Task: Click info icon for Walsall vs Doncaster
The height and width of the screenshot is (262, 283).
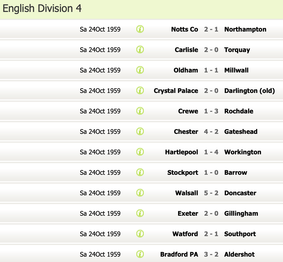Action: pyautogui.click(x=140, y=193)
